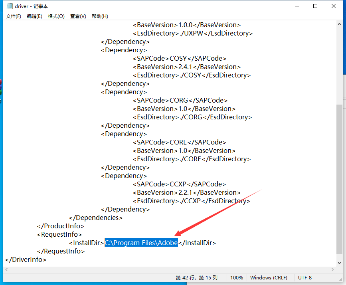Click the UTF-8 encoding status entry

click(305, 278)
